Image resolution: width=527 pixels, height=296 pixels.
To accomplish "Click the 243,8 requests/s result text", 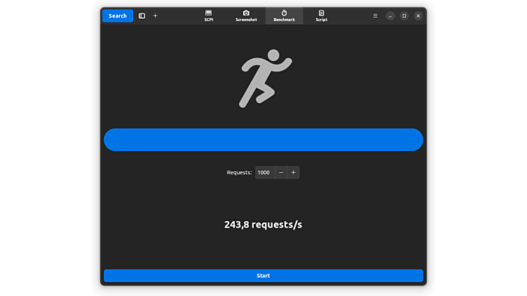I will click(x=263, y=225).
